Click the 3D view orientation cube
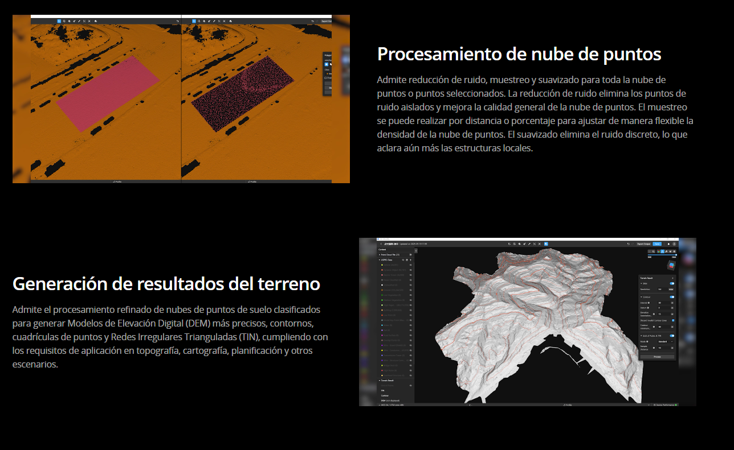Viewport: 734px width, 450px height. (x=671, y=266)
